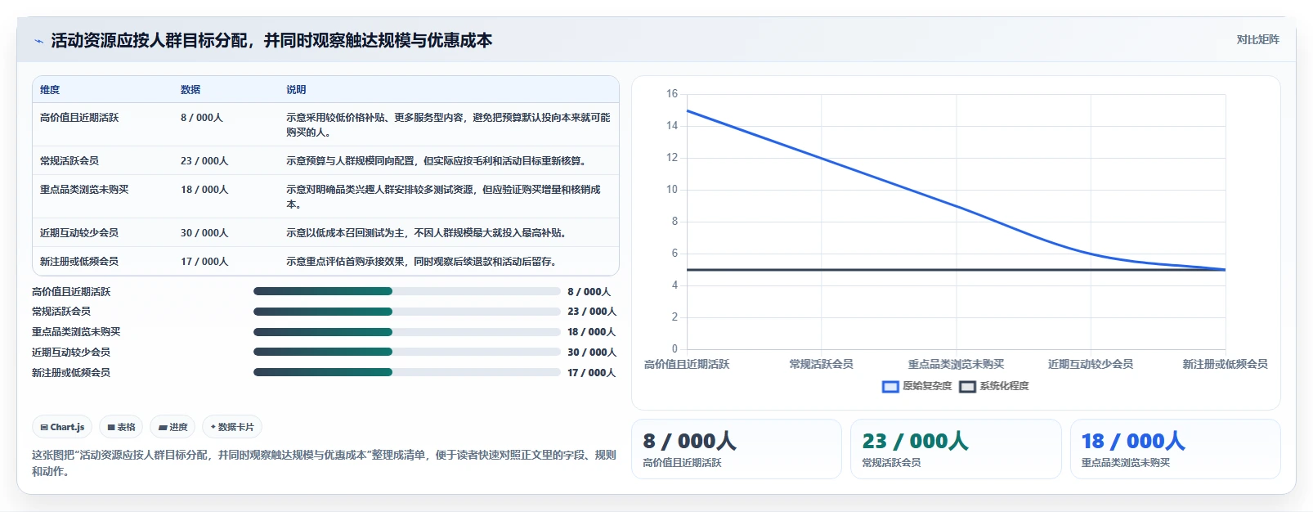Viewport: 1313px width, 512px height.
Task: Click the 表格 tag chip
Action: [121, 427]
